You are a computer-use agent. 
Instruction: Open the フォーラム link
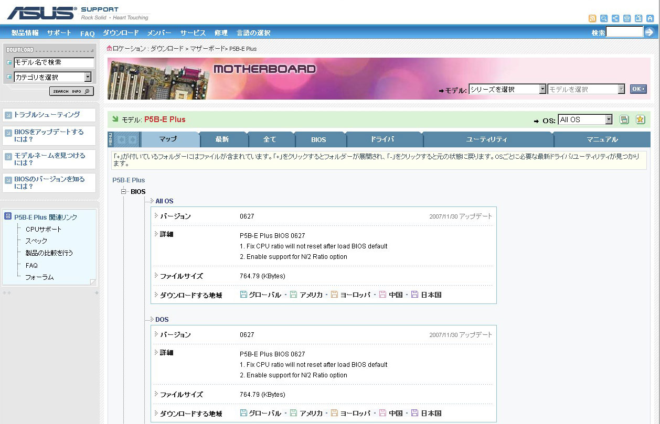pyautogui.click(x=39, y=277)
